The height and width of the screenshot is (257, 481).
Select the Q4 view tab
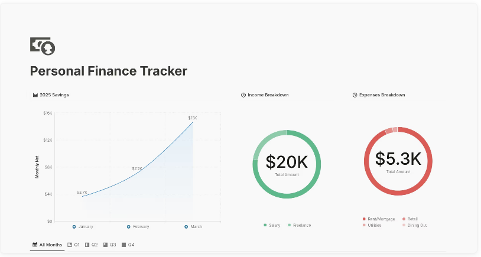(x=128, y=245)
